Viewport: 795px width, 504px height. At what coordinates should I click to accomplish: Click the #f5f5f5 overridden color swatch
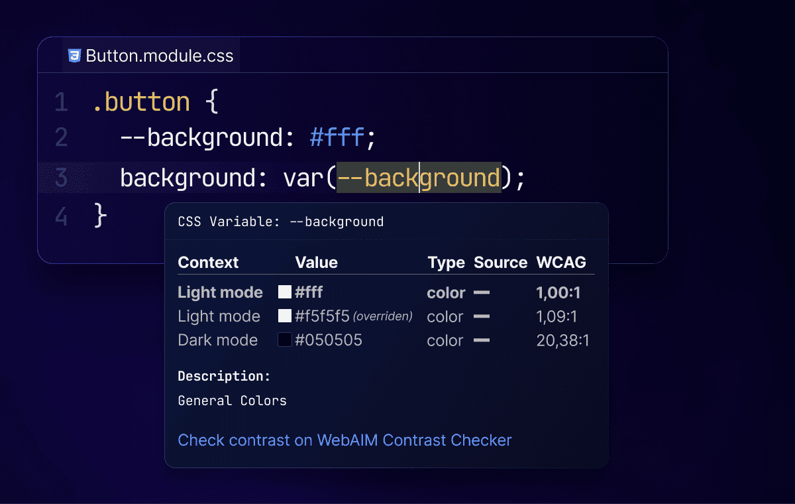(285, 316)
